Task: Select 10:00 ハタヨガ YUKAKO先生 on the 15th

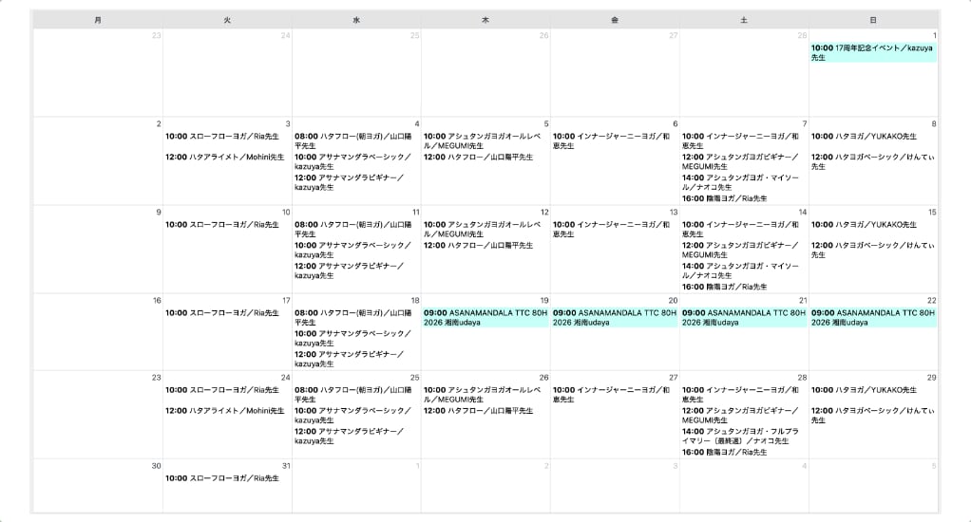Action: (x=864, y=225)
